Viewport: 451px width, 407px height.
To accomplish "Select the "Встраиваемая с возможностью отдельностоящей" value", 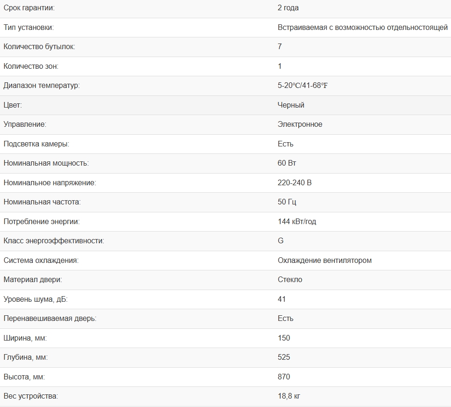I will click(362, 28).
